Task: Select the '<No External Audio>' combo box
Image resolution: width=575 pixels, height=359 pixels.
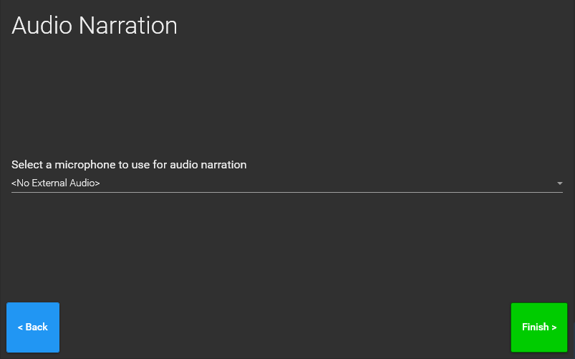Action: pyautogui.click(x=286, y=183)
